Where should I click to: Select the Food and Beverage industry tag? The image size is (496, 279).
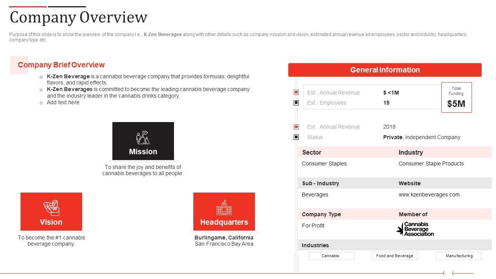click(x=394, y=256)
